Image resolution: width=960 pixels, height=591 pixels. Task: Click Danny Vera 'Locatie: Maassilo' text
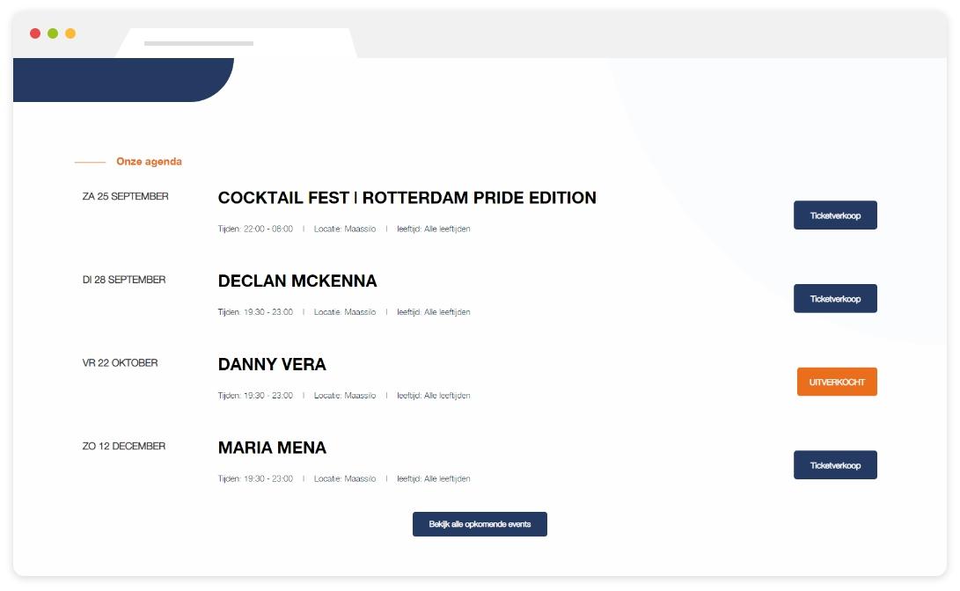pyautogui.click(x=344, y=396)
